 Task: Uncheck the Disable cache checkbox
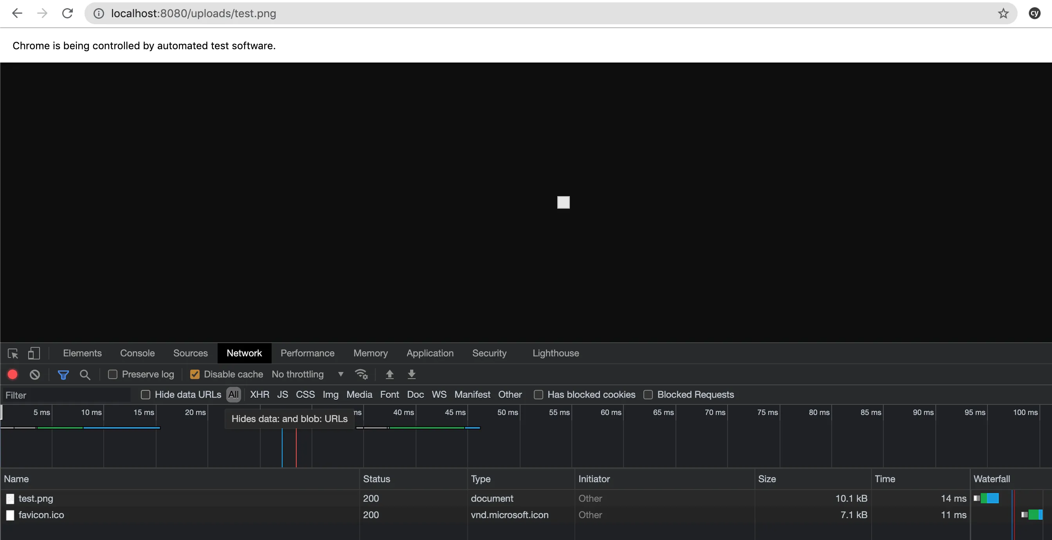[195, 374]
